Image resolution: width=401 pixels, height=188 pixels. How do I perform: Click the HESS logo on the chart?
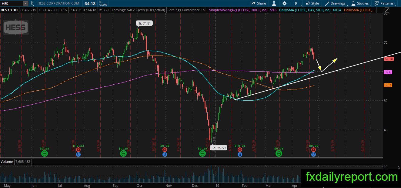tap(16, 28)
